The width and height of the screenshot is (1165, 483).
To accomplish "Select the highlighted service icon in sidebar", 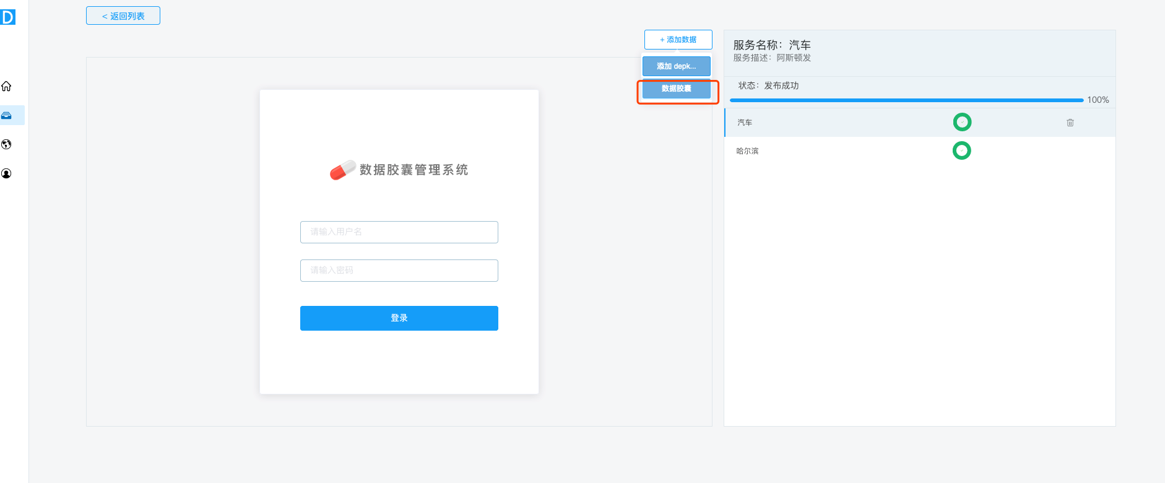I will tap(6, 115).
